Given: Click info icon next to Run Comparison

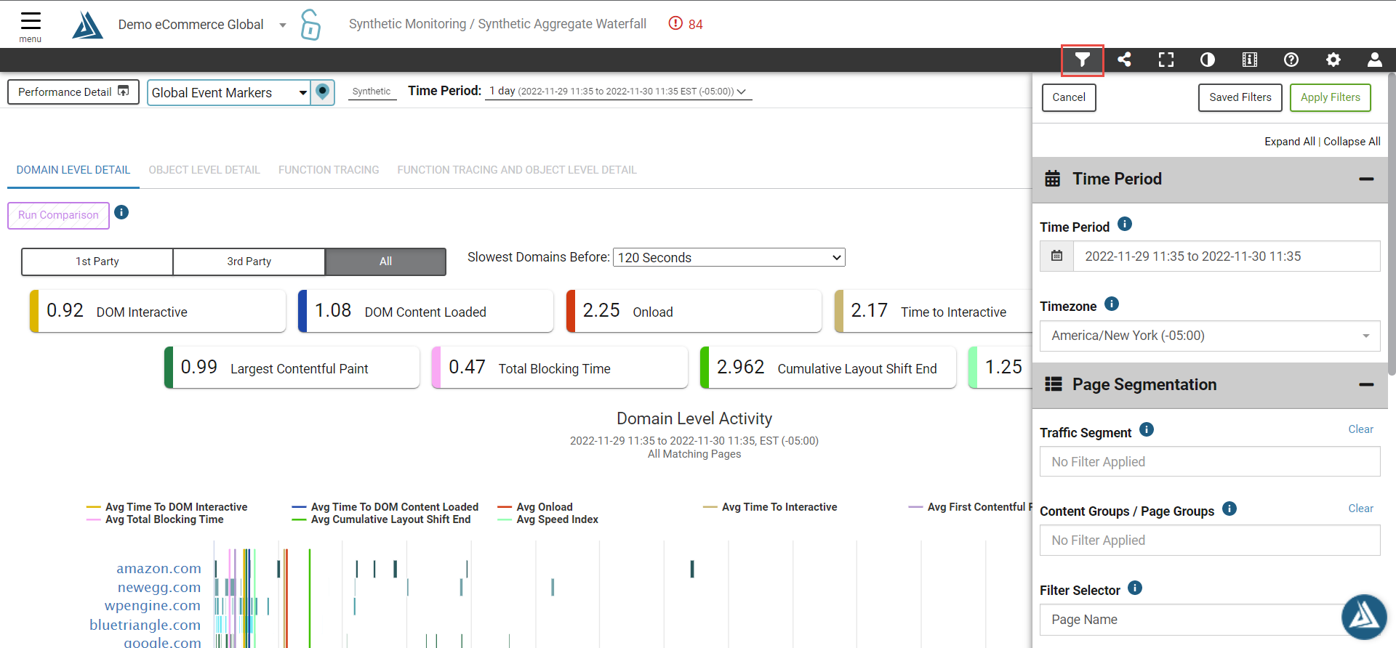Looking at the screenshot, I should pyautogui.click(x=121, y=212).
